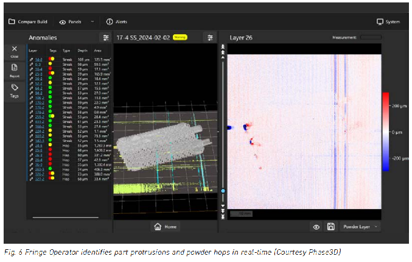Click the Anomalies horizontal scrollbar

point(66,218)
